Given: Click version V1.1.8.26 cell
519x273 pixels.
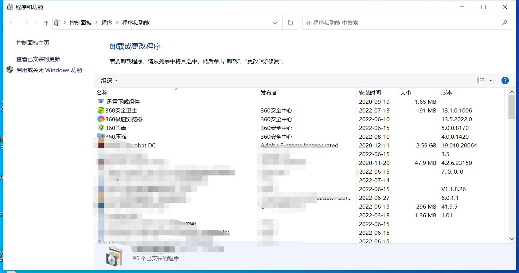Looking at the screenshot, I should 453,189.
